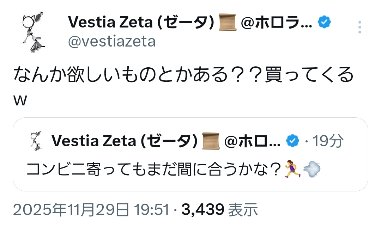Click the scroll emoji in the quoted tweet name

[x=212, y=141]
